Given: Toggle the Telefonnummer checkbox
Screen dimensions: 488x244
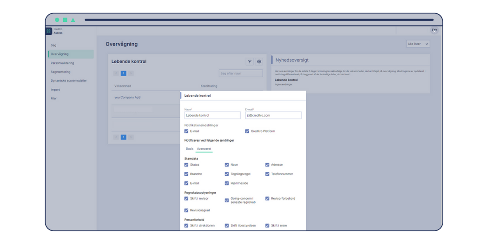Looking at the screenshot, I should coord(267,174).
